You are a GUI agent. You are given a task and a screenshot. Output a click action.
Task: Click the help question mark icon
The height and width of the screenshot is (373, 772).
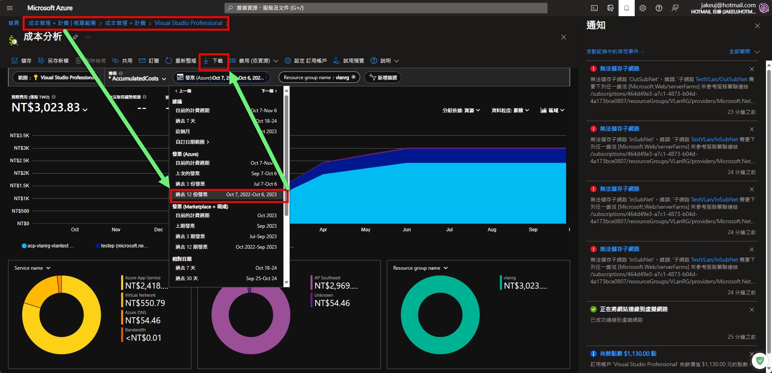[659, 8]
